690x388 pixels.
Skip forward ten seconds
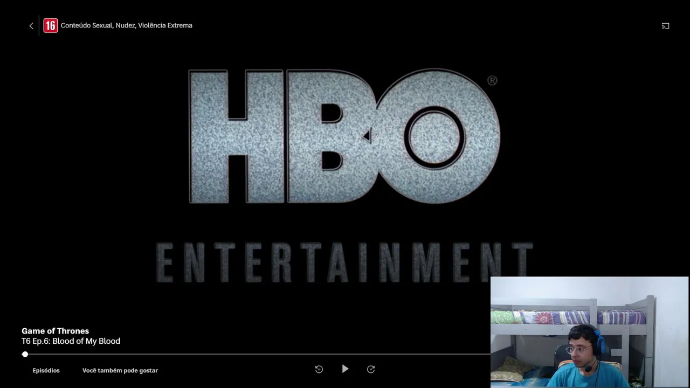coord(371,369)
